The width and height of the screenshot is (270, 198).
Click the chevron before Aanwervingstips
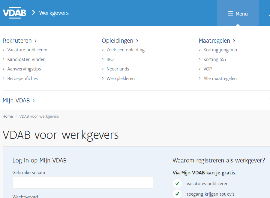click(4, 69)
